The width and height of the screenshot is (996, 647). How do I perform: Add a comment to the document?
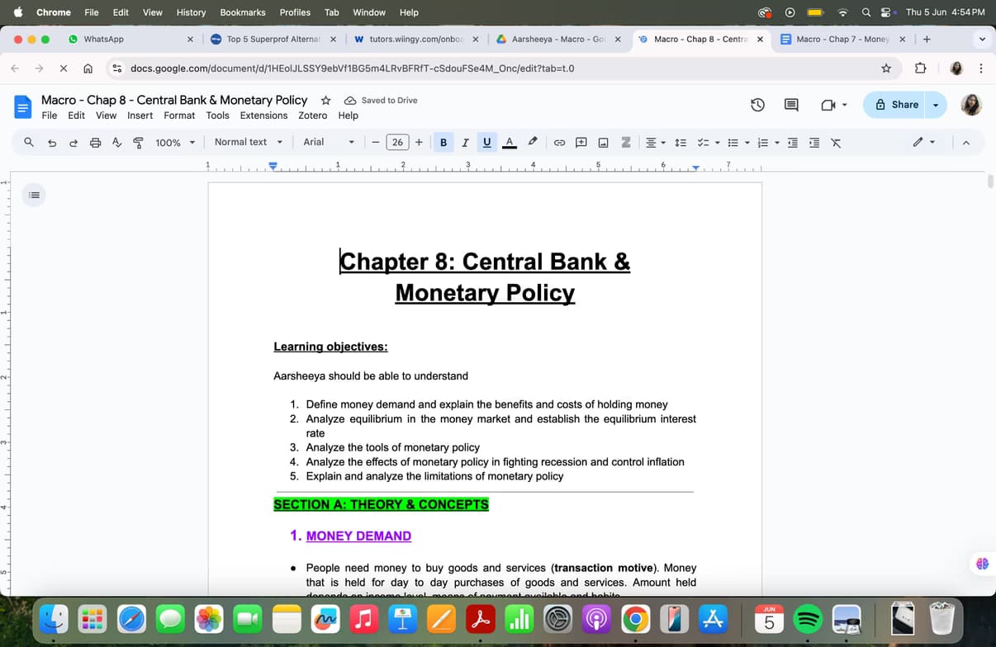[x=581, y=142]
